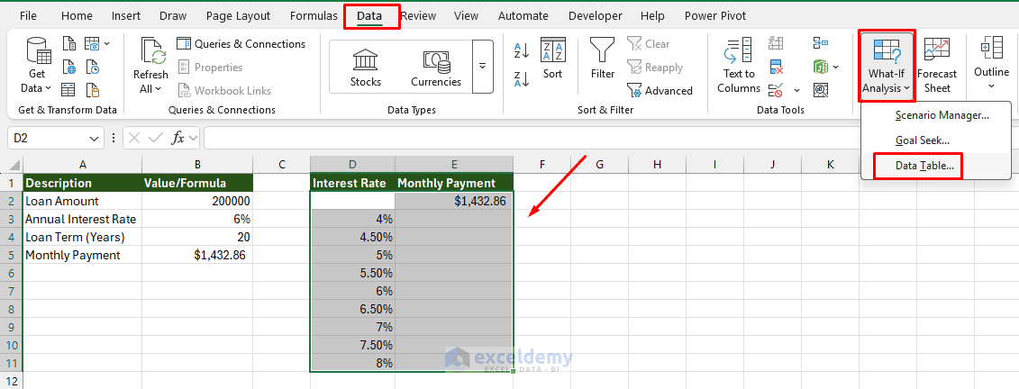This screenshot has width=1019, height=389.
Task: Click inside the formula bar
Action: pos(532,139)
